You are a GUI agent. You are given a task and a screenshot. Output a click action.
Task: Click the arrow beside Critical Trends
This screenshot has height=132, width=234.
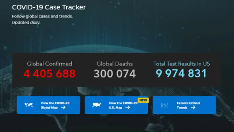pos(193,107)
